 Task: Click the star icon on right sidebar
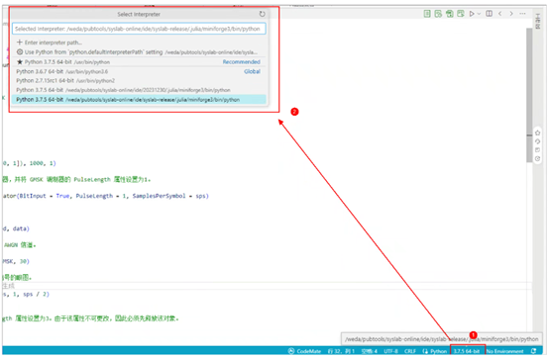[537, 133]
